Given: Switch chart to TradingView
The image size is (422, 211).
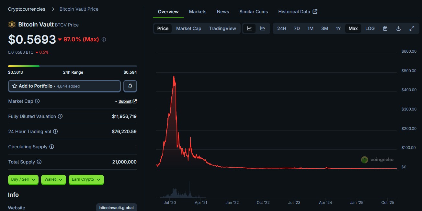Looking at the screenshot, I should click(x=222, y=28).
